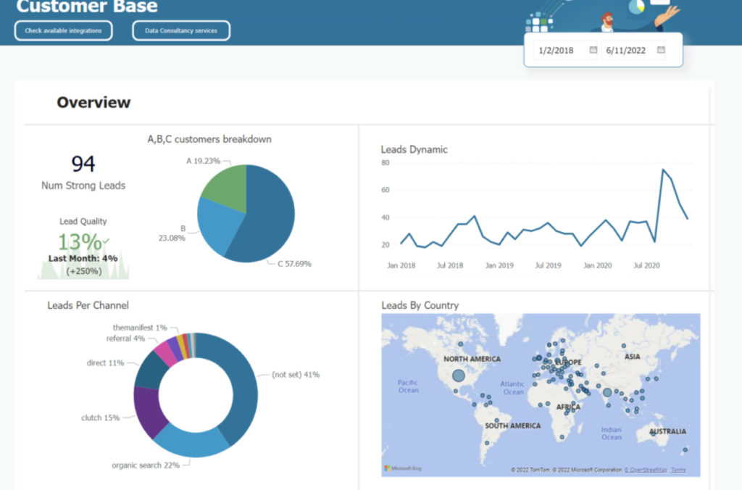This screenshot has height=490, width=742.
Task: Click the pink referral donut segment
Action: point(166,354)
